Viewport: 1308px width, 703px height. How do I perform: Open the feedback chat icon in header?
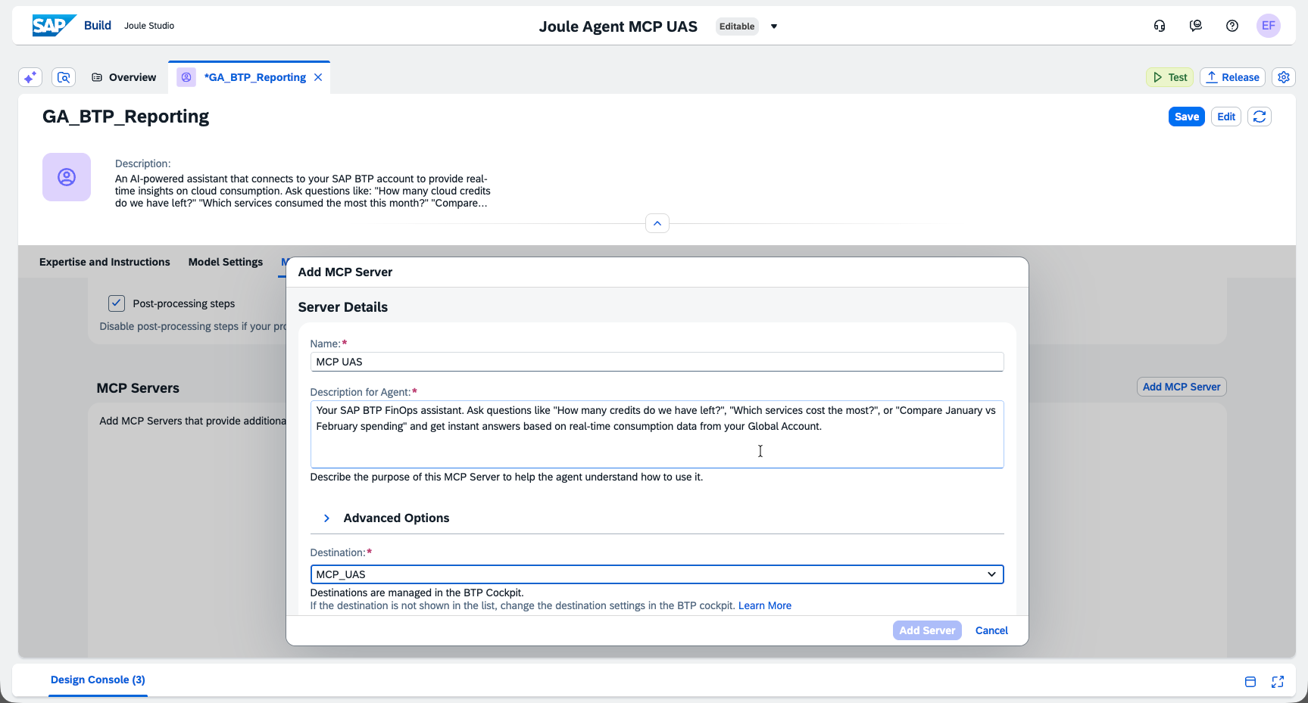tap(1196, 26)
